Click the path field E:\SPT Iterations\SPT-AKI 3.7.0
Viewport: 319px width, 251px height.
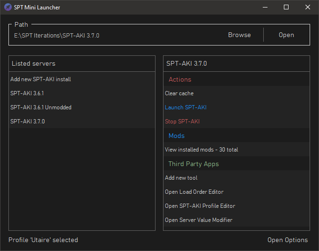pos(57,36)
